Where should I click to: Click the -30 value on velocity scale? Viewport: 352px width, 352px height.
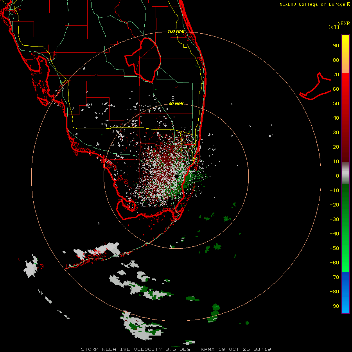[334, 219]
